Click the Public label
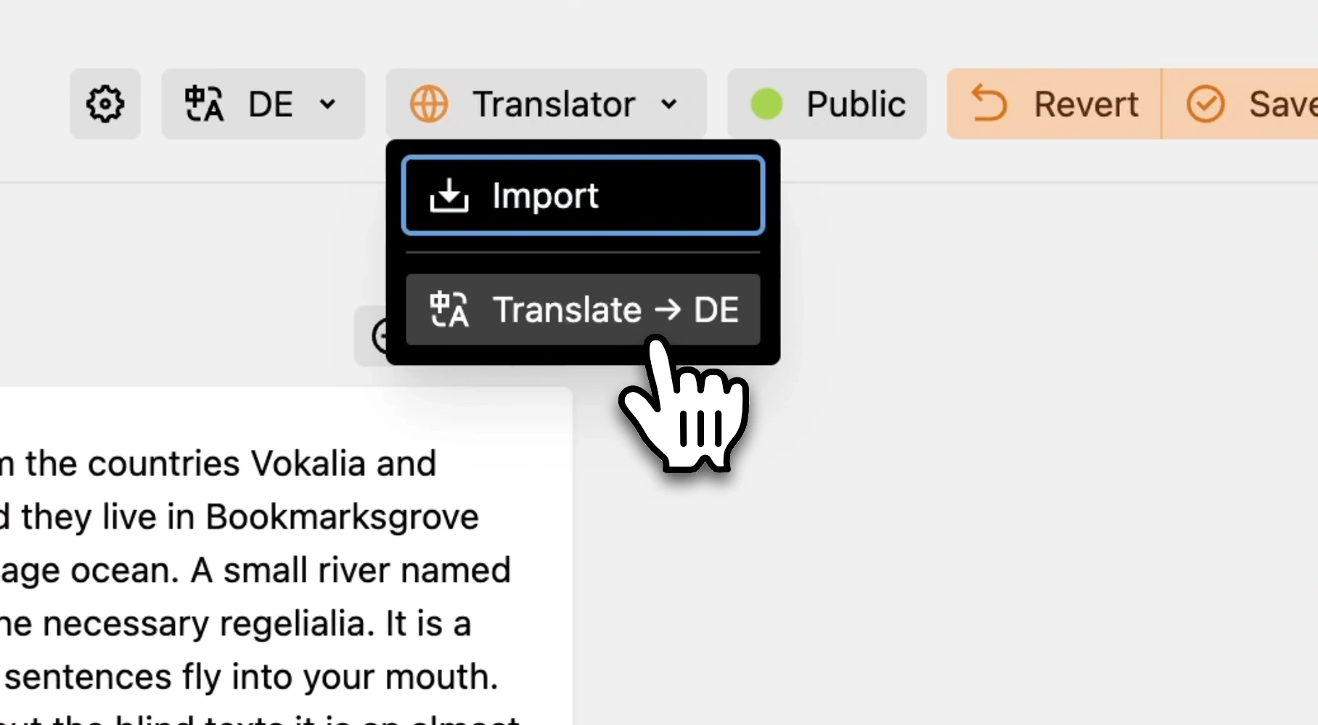 point(856,104)
